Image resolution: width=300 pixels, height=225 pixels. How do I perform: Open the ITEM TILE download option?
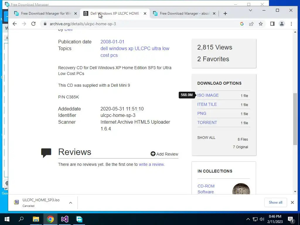click(207, 104)
